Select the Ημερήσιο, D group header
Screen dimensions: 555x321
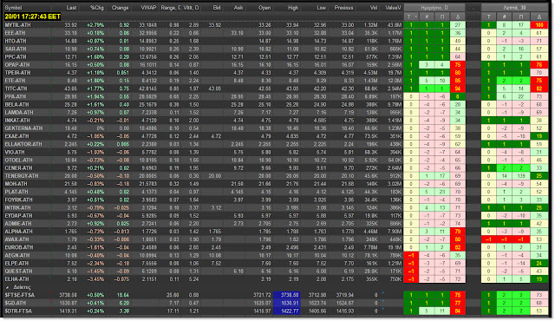434,8
